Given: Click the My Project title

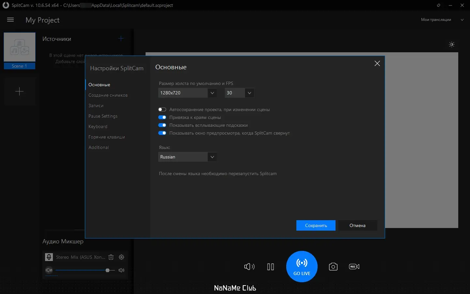Looking at the screenshot, I should (42, 20).
